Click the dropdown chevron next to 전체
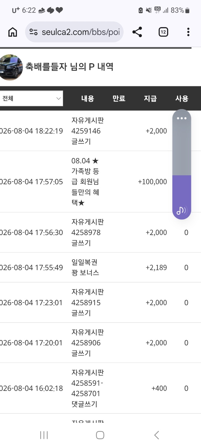This screenshot has width=201, height=448. tap(58, 99)
